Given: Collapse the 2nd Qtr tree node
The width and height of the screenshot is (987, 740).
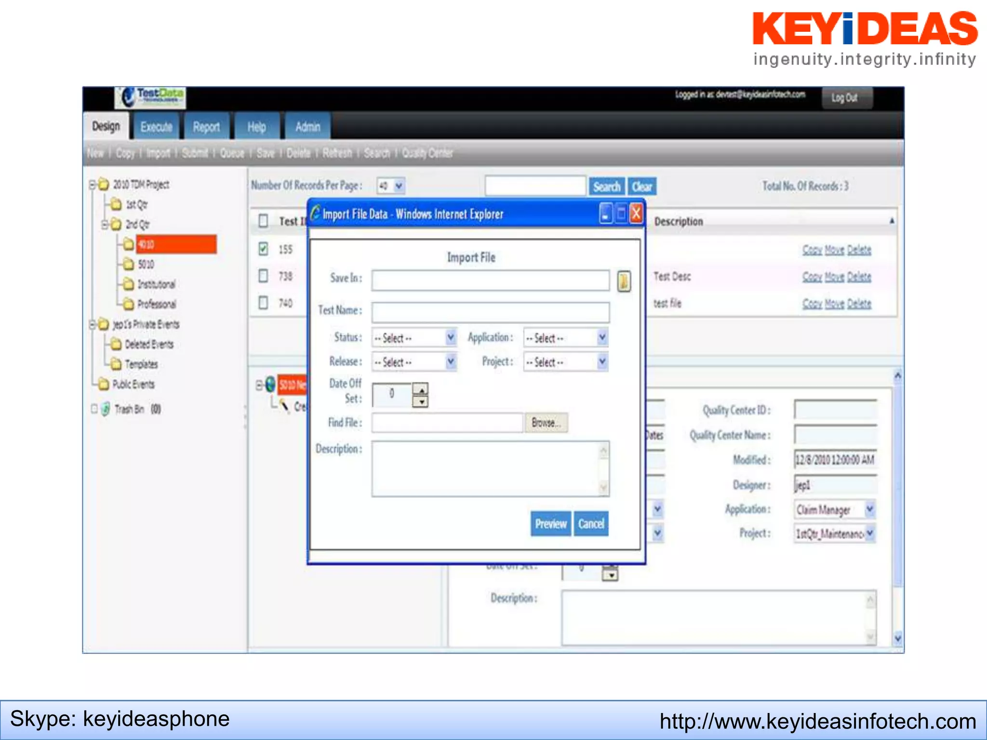Looking at the screenshot, I should (x=105, y=225).
